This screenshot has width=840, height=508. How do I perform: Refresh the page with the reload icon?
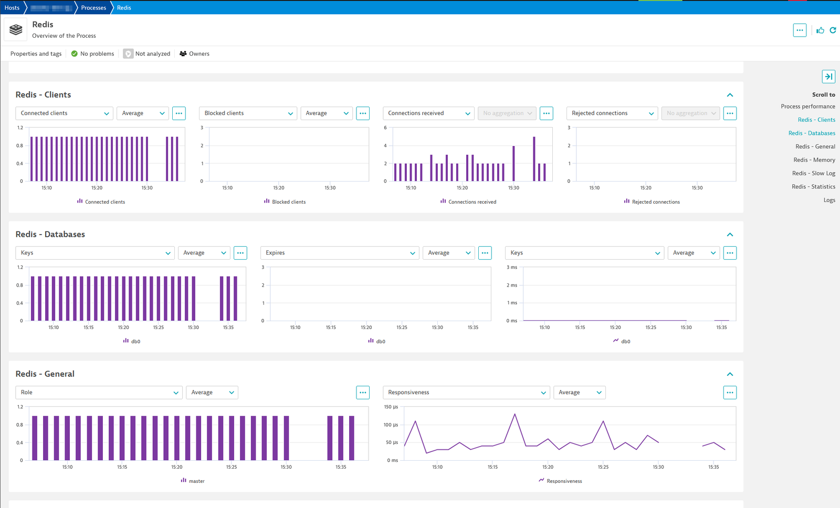833,30
